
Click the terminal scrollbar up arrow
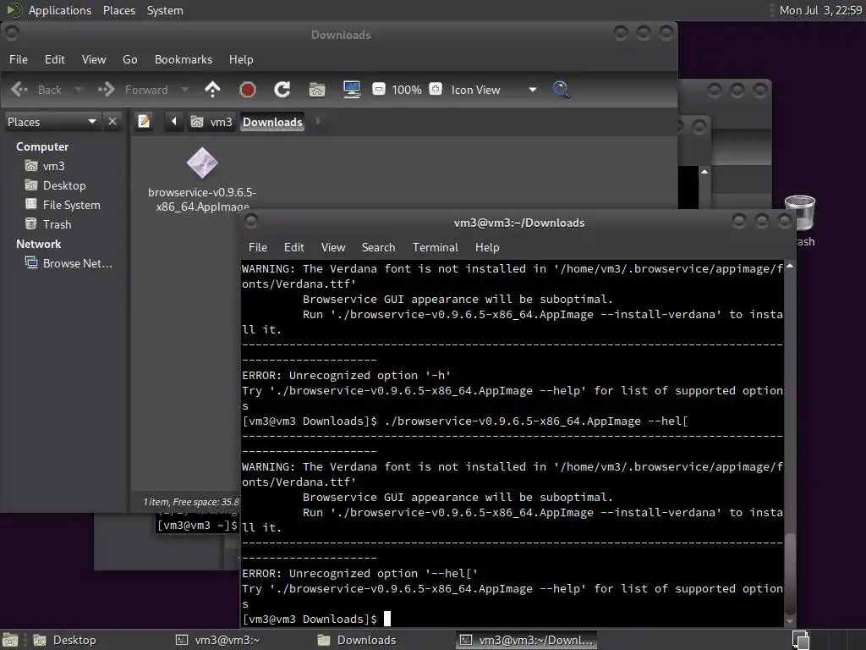click(790, 266)
